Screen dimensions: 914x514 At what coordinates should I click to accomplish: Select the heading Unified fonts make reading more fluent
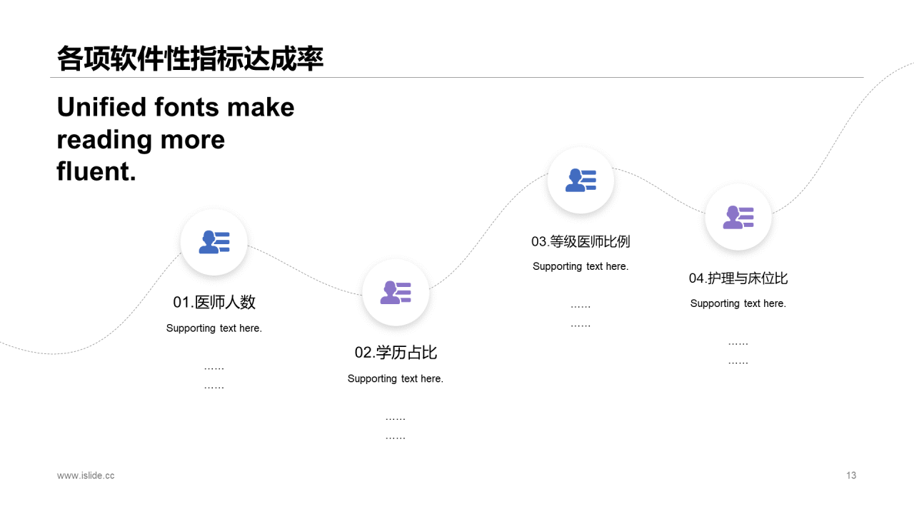tap(176, 138)
